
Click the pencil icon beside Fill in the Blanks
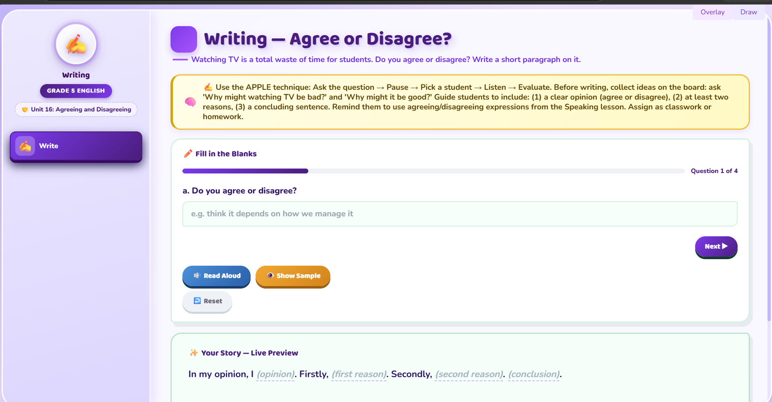[x=188, y=153]
